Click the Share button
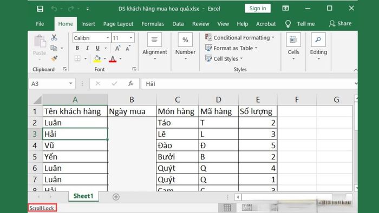 click(x=340, y=24)
